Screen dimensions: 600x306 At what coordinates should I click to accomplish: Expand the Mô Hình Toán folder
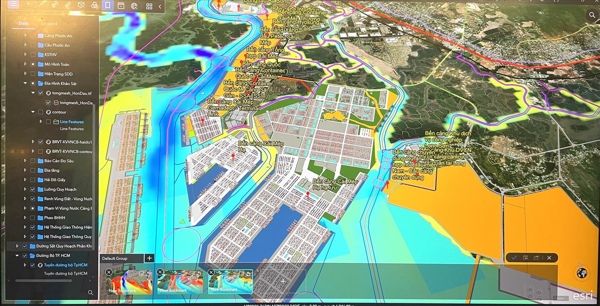(x=25, y=64)
